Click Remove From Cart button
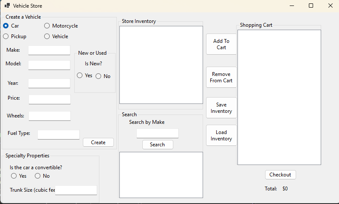The width and height of the screenshot is (339, 204). coord(221,77)
